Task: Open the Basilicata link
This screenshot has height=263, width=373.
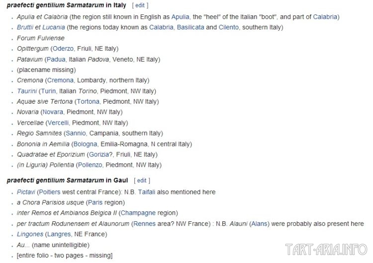Action: coord(190,27)
